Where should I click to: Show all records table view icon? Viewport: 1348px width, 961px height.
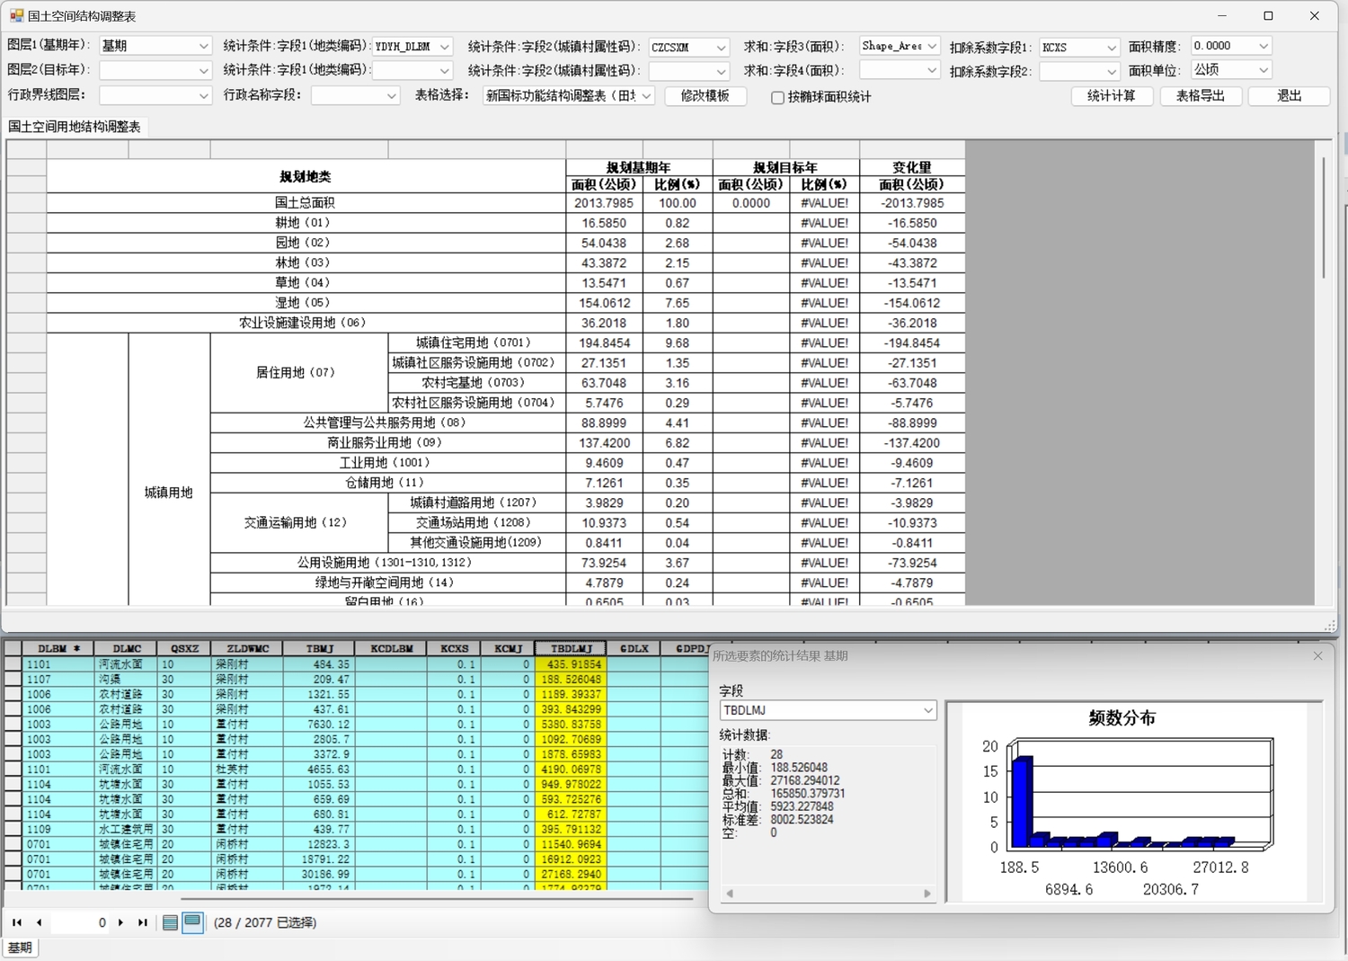170,922
